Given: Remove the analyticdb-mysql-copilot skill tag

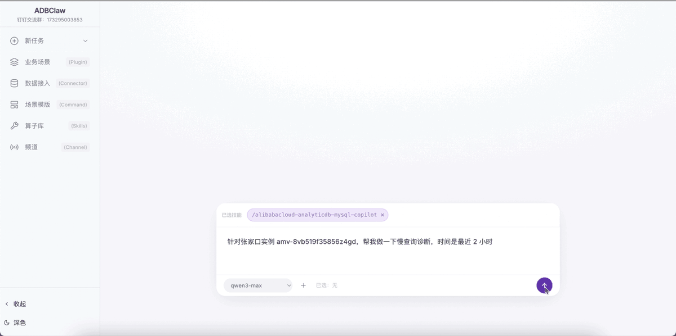Looking at the screenshot, I should [382, 215].
